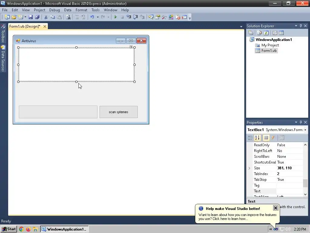Select the Form1.vb [Design] tab
The height and width of the screenshot is (233, 310).
pyautogui.click(x=25, y=26)
